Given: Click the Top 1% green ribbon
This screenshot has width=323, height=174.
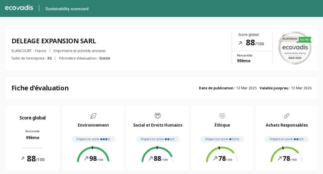Looking at the screenshot, I should tap(305, 40).
